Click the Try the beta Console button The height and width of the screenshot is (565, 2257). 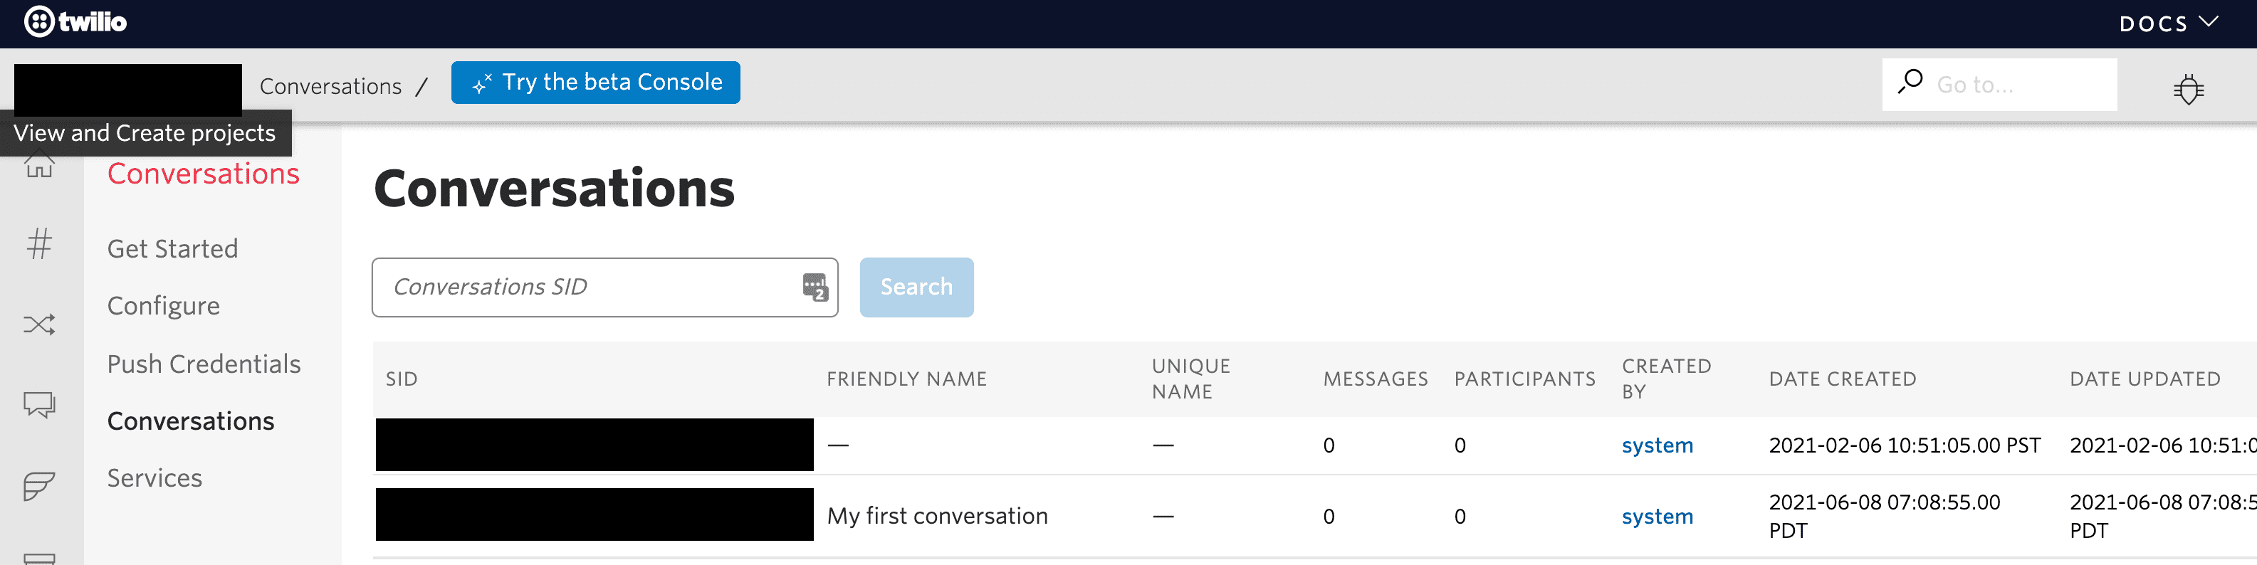(595, 83)
